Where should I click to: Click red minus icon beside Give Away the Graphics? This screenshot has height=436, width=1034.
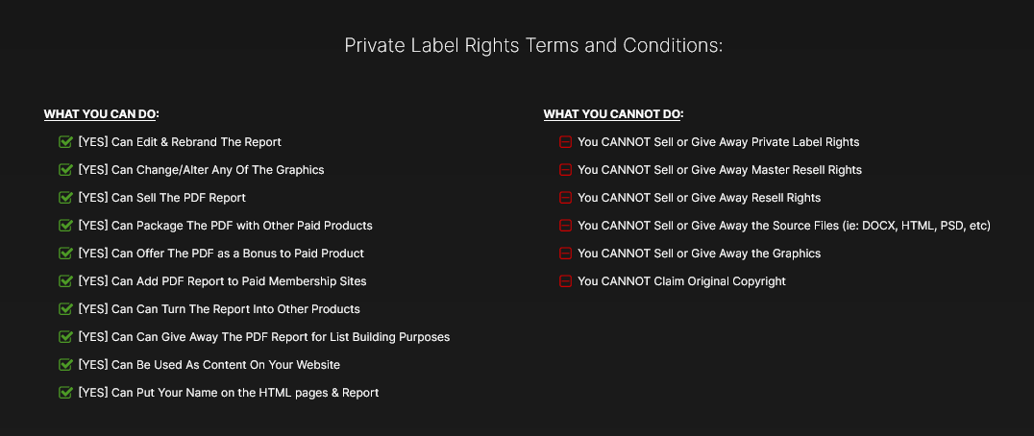[565, 254]
